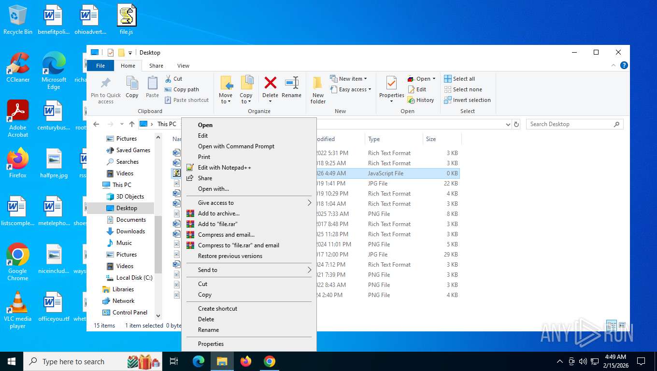Switch to large icons view in status bar
The width and height of the screenshot is (657, 371).
pyautogui.click(x=622, y=325)
